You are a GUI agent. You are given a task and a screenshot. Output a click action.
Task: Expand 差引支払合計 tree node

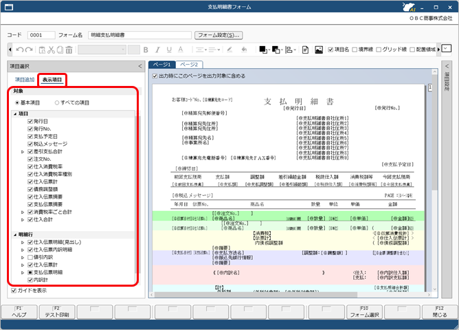(23, 152)
